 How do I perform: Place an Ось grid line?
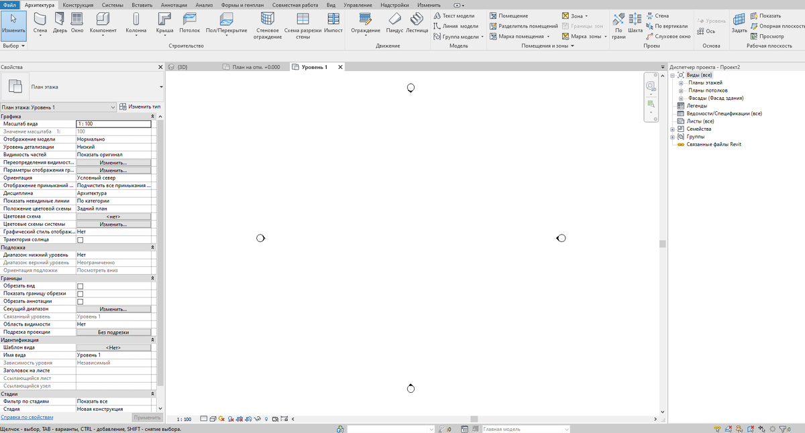coord(706,31)
